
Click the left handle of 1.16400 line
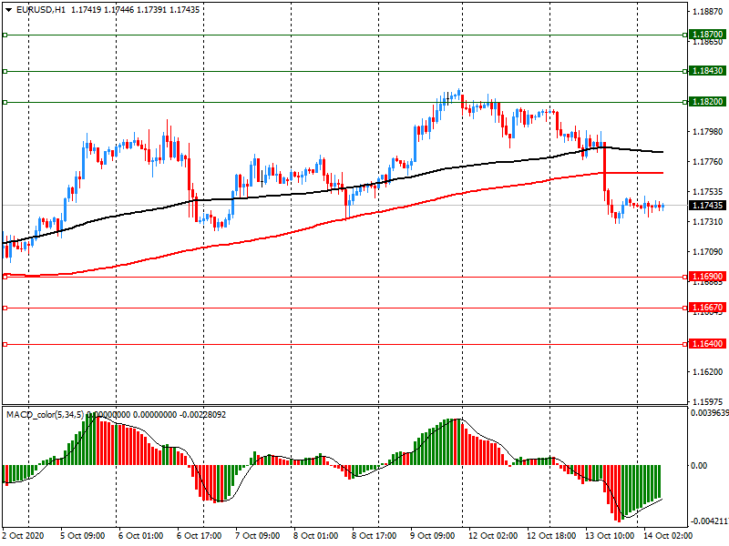[x=5, y=344]
